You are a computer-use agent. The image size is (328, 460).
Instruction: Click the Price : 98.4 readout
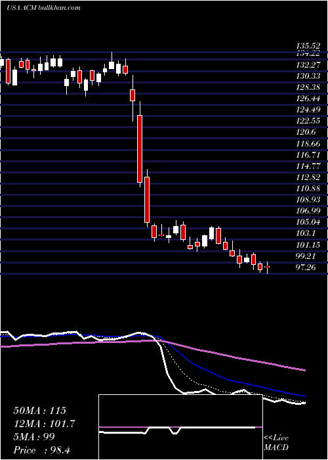(41, 450)
